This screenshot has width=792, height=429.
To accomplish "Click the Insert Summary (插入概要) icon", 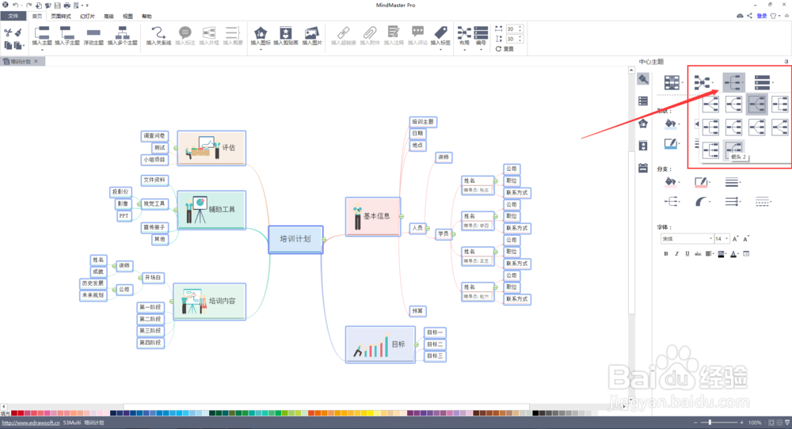I will [232, 32].
